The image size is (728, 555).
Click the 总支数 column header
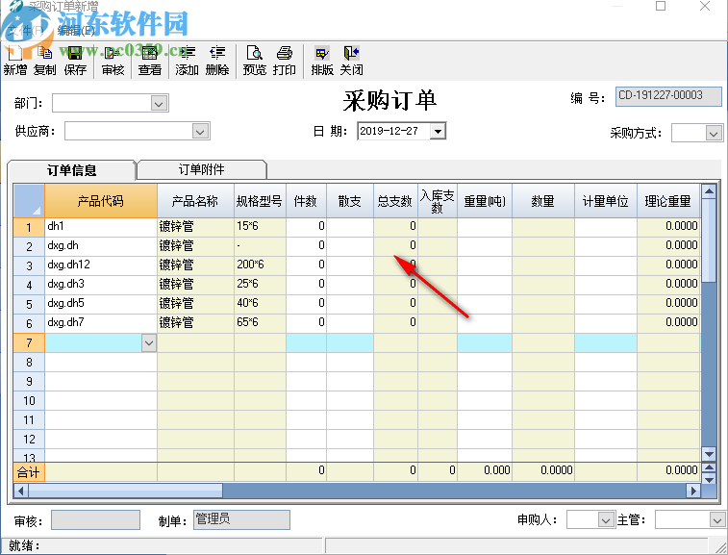(x=395, y=201)
